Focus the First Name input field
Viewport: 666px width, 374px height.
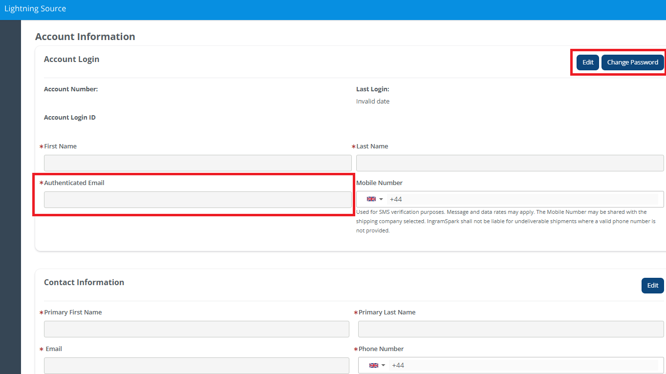[197, 163]
